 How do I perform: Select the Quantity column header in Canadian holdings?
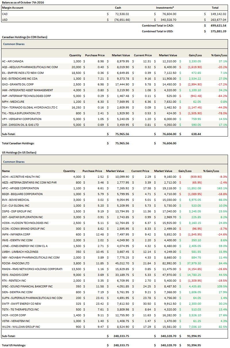[75, 55]
